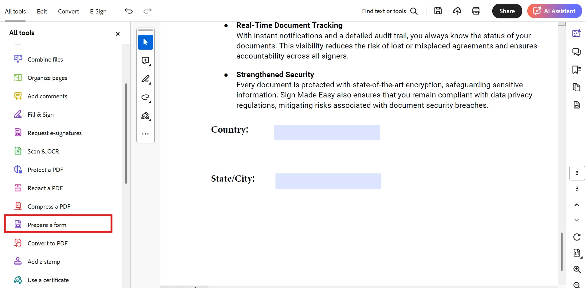Open more tools ellipsis in quick toolbar
Image resolution: width=585 pixels, height=288 pixels.
(146, 134)
